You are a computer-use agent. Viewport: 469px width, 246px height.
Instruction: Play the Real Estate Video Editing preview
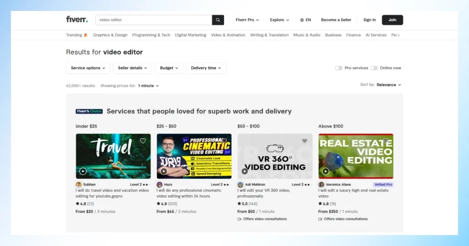[x=326, y=171]
